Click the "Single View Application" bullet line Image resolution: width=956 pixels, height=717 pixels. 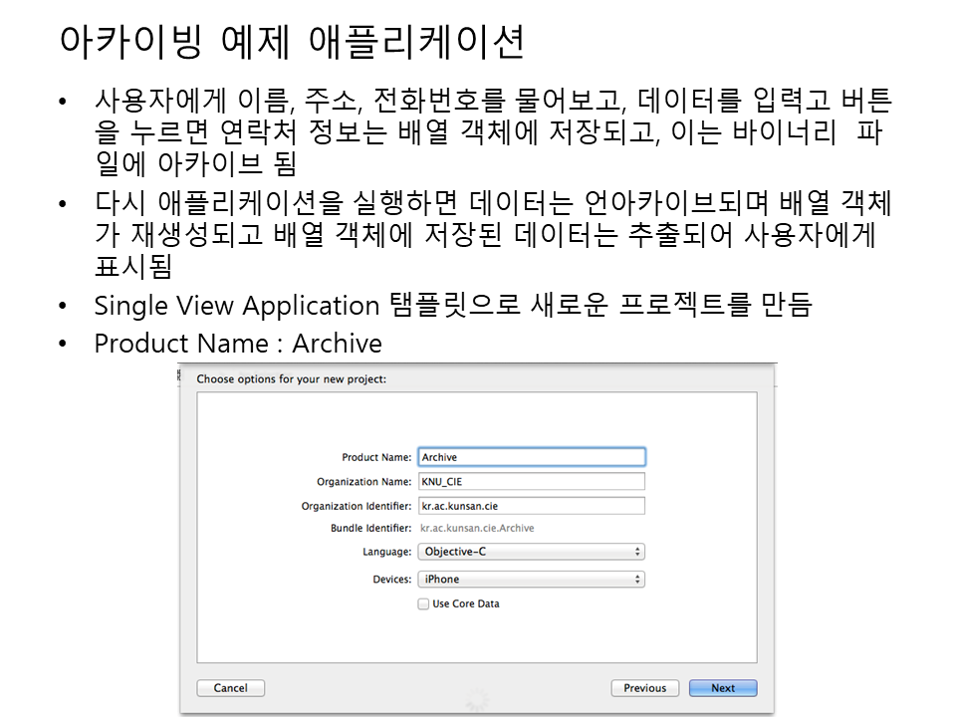pos(452,305)
